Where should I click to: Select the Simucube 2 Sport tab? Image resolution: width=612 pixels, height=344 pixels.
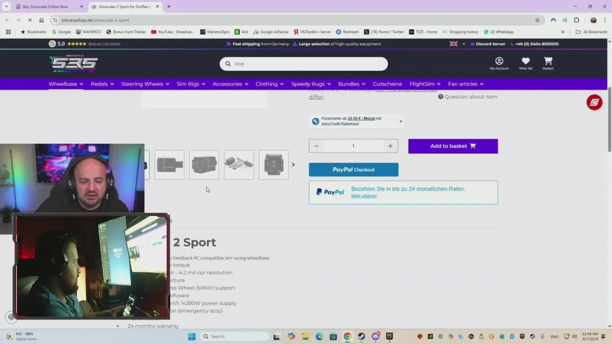click(125, 7)
